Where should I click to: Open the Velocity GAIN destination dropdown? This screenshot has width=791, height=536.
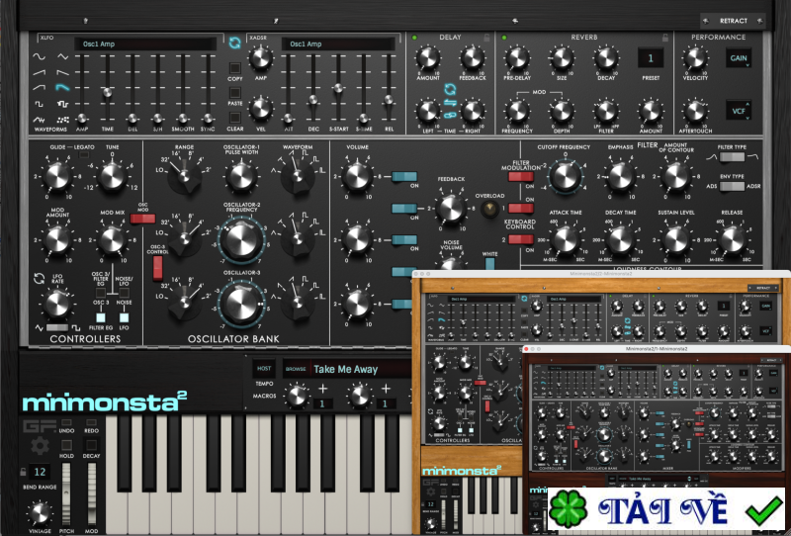(x=739, y=58)
